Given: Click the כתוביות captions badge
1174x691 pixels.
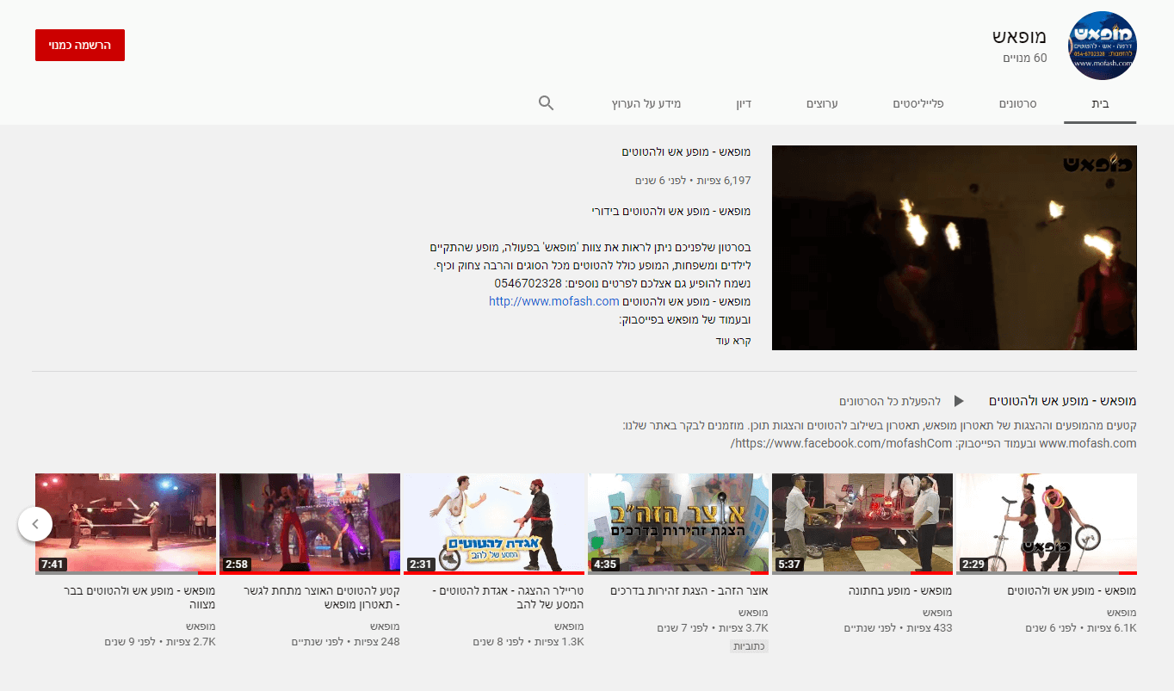Looking at the screenshot, I should point(749,645).
